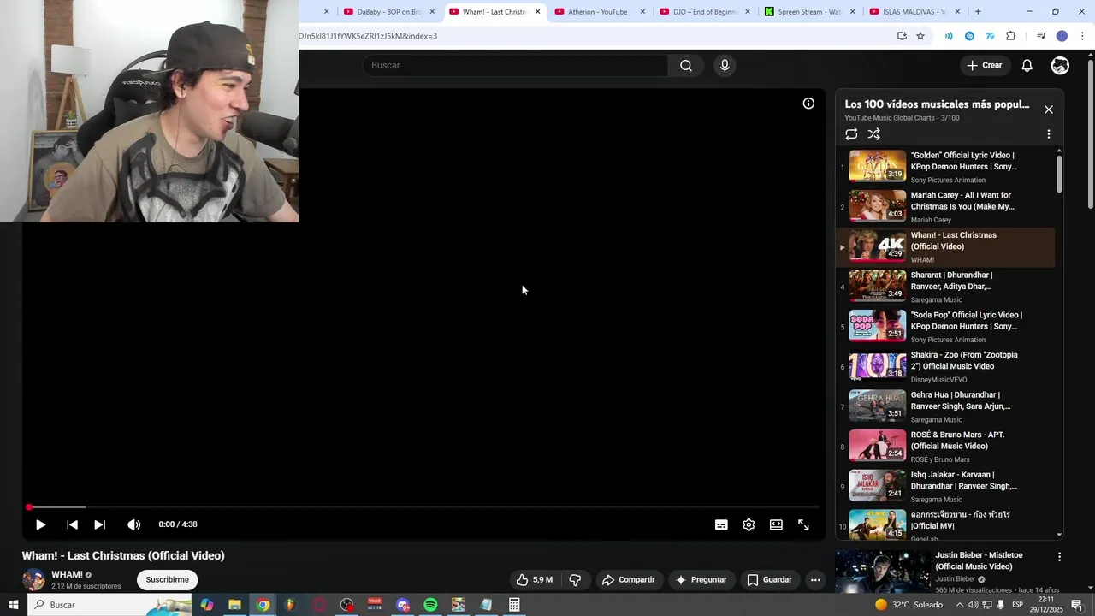Image resolution: width=1095 pixels, height=616 pixels.
Task: Go to previous video in playlist
Action: (72, 524)
